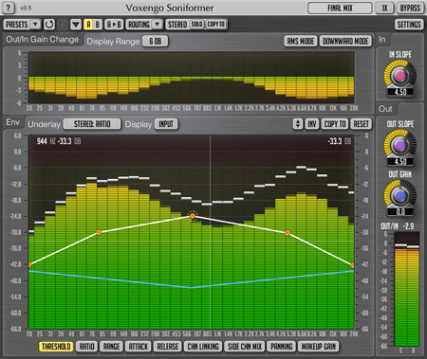Viewport: 427px width, 359px height.
Task: Click the greyed redo icon
Action: pos(63,25)
